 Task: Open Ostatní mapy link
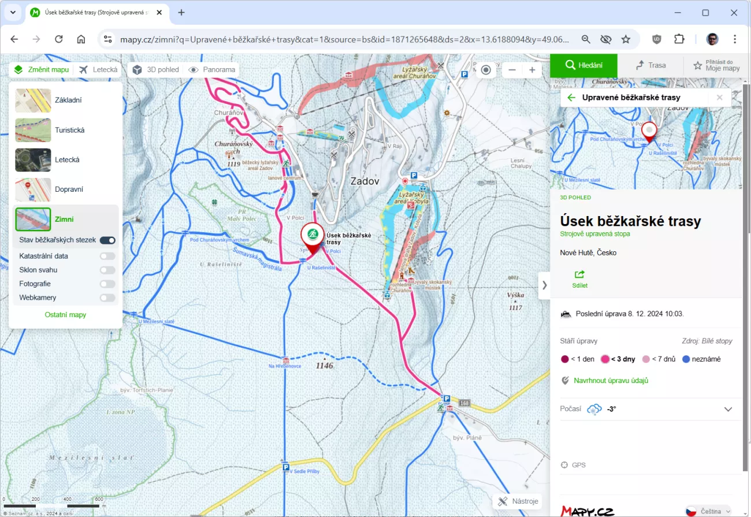(65, 315)
